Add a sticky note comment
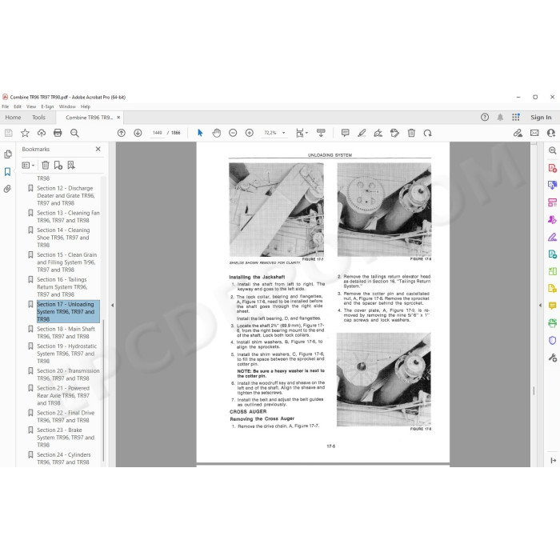The image size is (560, 560). (x=345, y=134)
